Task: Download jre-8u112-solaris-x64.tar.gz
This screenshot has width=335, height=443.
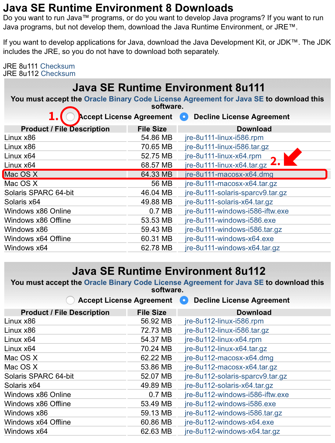Action: point(229,385)
